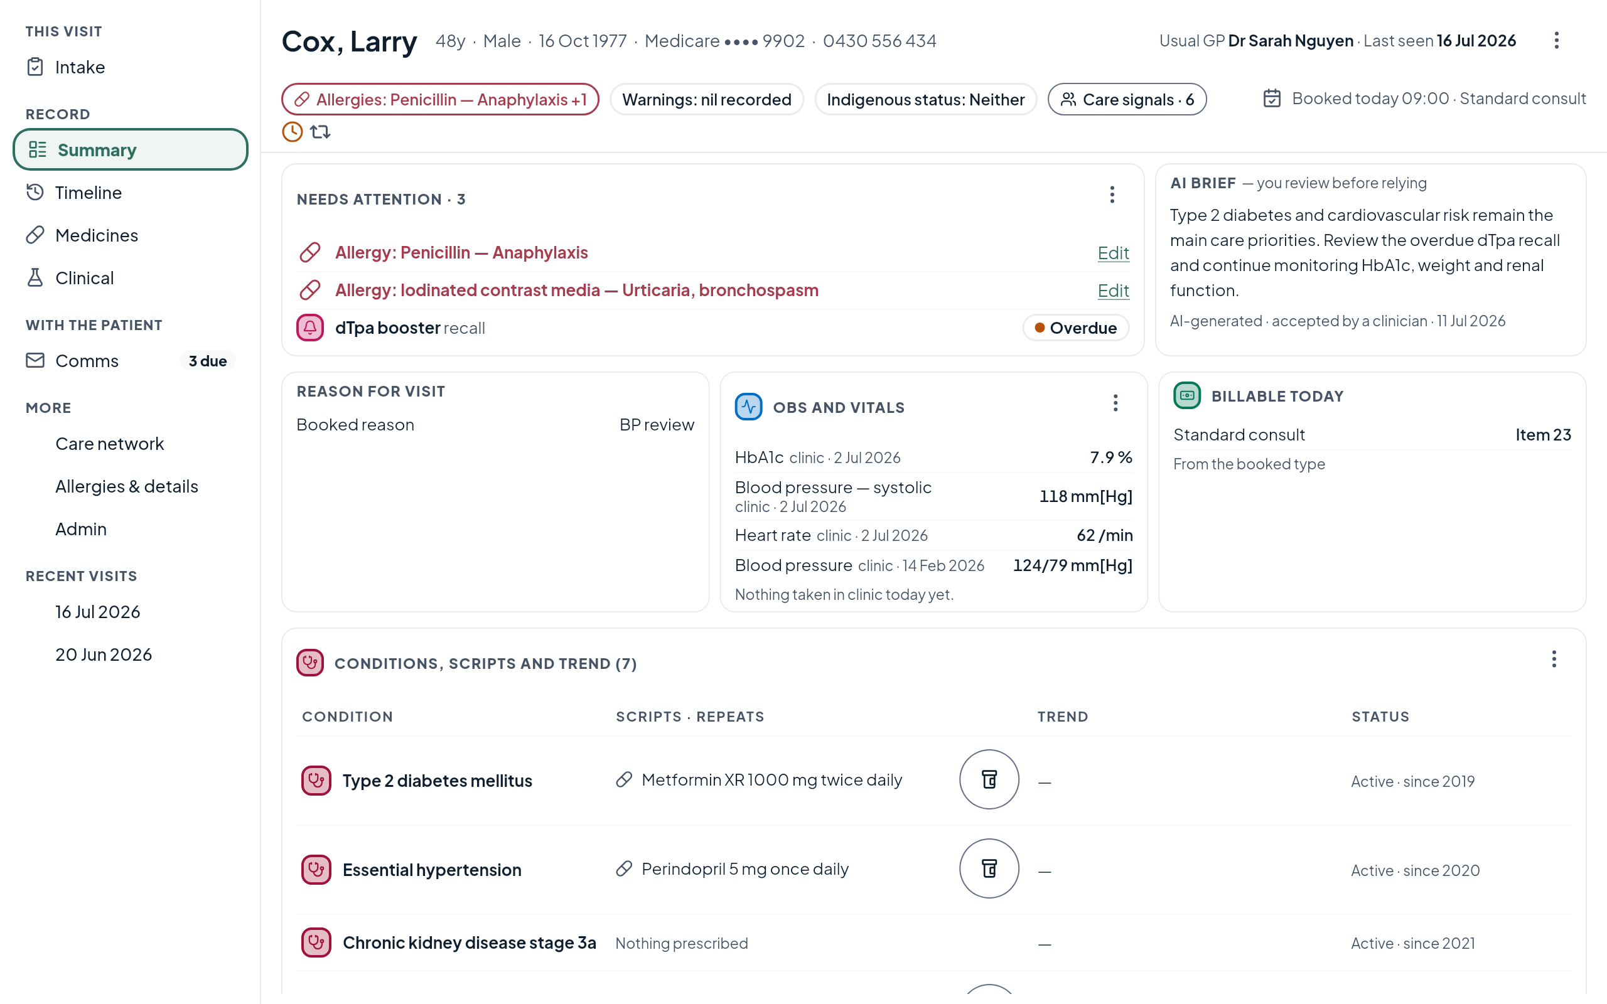Edit the Penicillin allergy entry
This screenshot has width=1607, height=1004.
click(1113, 252)
